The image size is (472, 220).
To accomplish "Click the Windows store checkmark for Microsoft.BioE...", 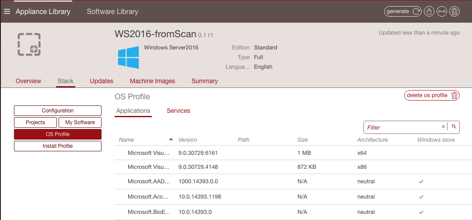I will [x=421, y=212].
